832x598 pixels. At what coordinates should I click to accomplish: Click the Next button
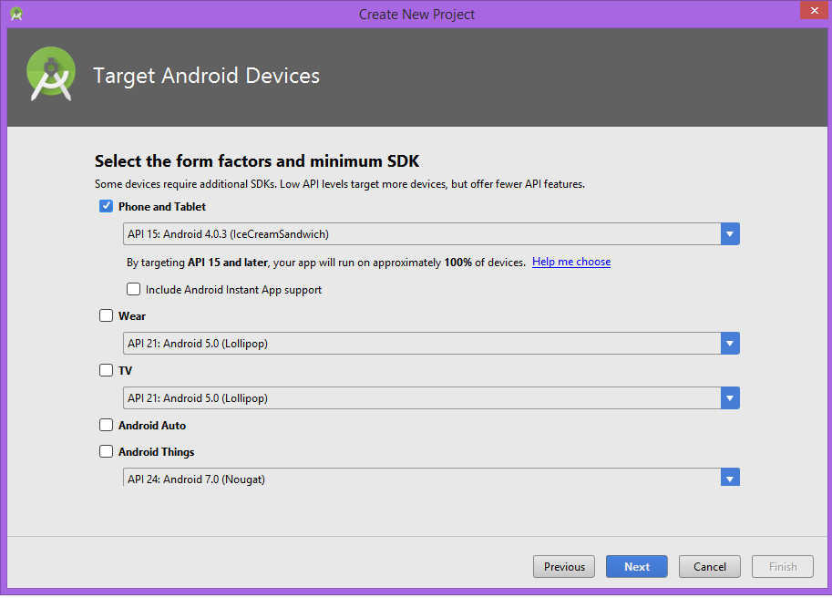click(x=636, y=566)
